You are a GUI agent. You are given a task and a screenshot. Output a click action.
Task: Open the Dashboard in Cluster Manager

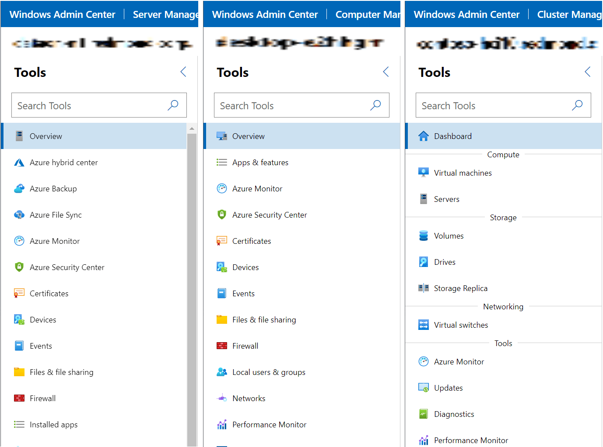tap(452, 136)
